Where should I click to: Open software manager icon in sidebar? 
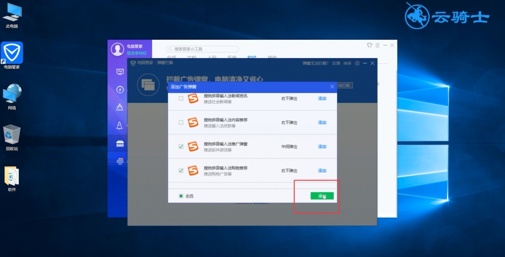[120, 162]
